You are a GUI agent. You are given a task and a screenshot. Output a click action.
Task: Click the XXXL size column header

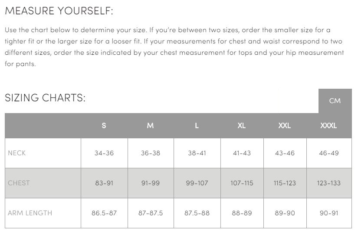click(x=328, y=126)
